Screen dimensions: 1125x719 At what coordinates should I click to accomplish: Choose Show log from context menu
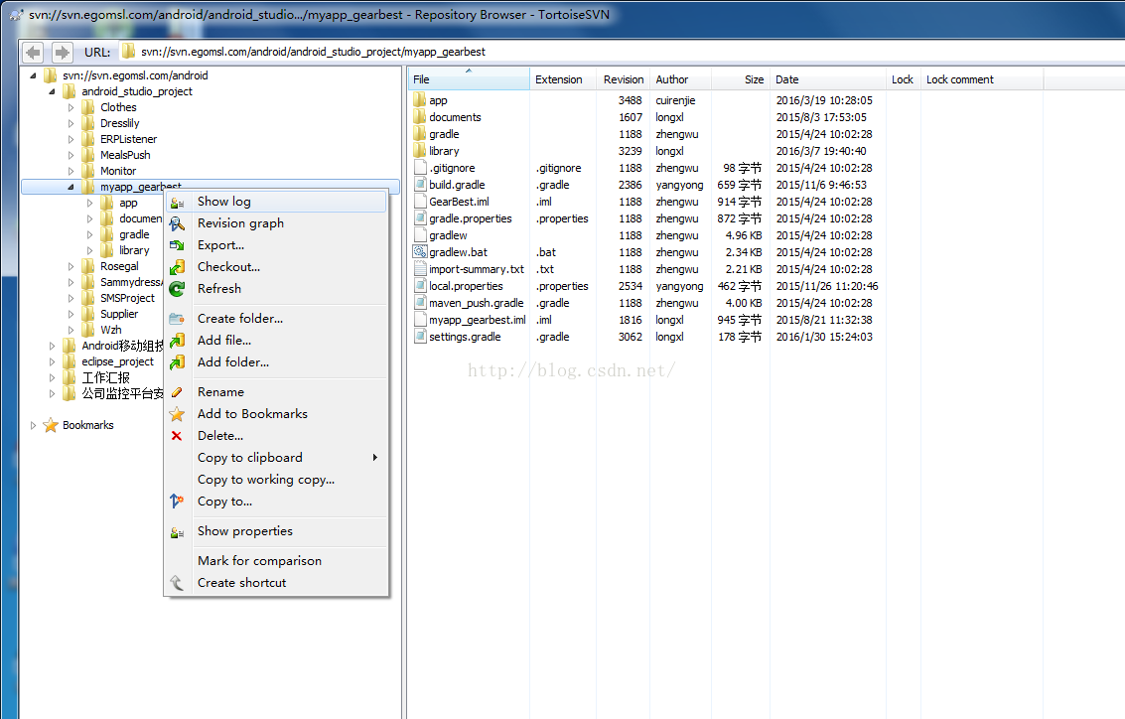click(x=276, y=202)
